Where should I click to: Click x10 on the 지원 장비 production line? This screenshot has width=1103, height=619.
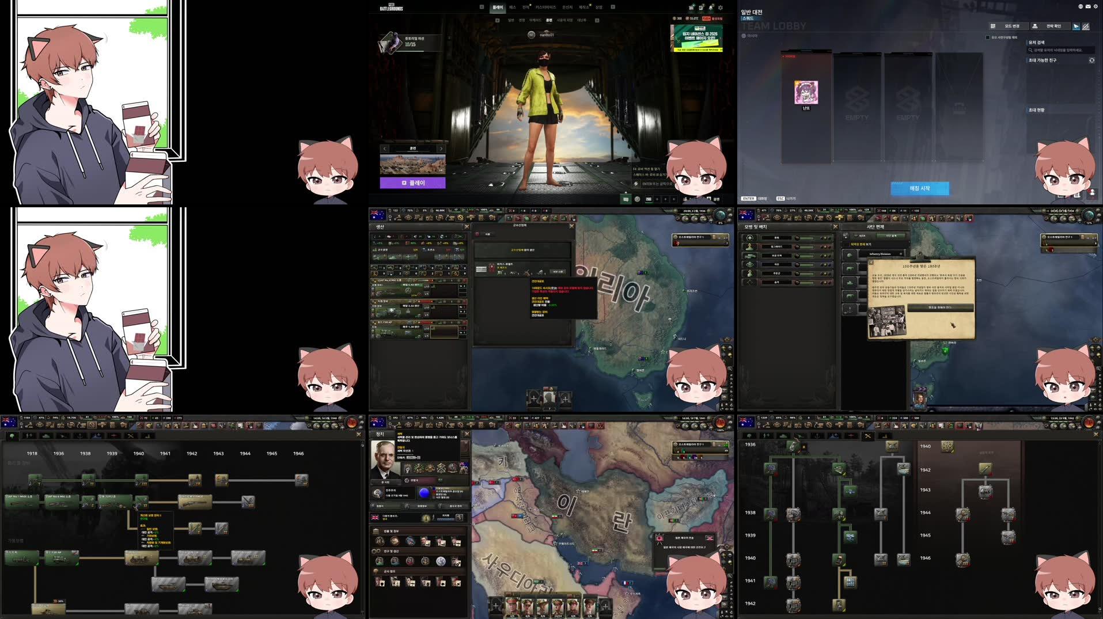click(x=427, y=307)
